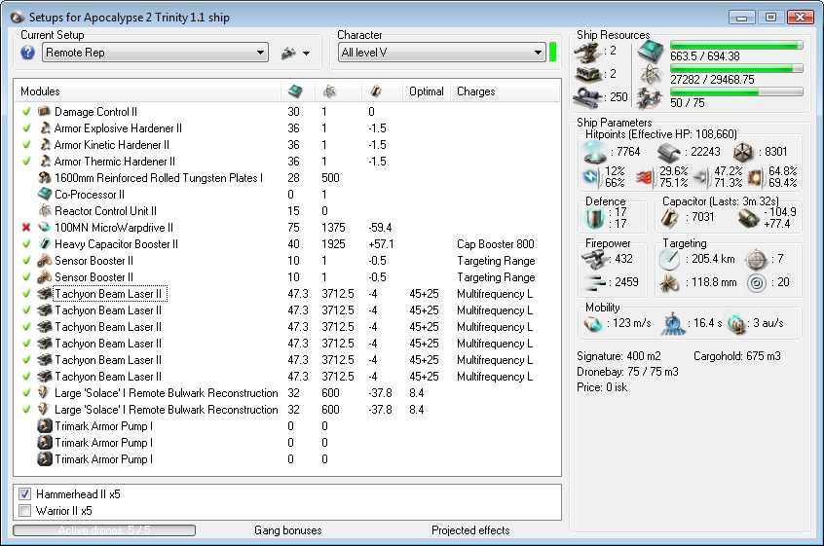The image size is (824, 546).
Task: Open Projected effects
Action: [470, 530]
